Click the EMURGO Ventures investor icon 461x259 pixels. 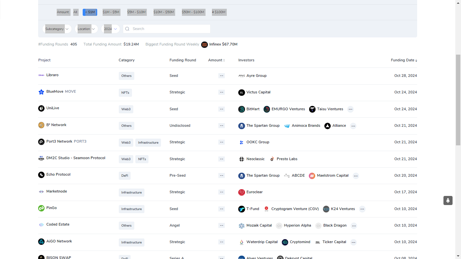(x=267, y=109)
